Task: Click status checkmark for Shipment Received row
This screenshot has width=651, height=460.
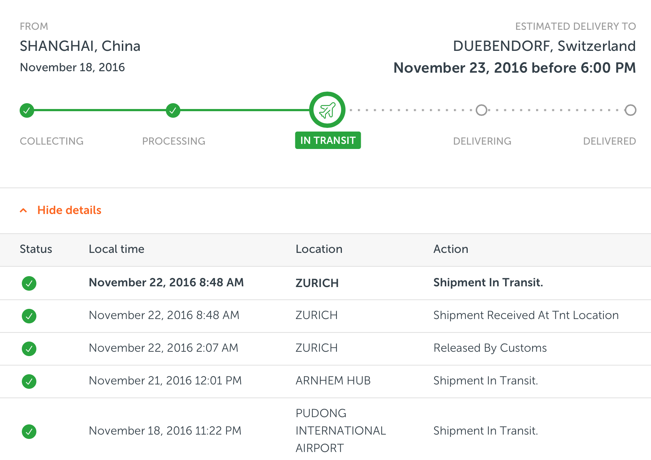Action: (x=29, y=316)
